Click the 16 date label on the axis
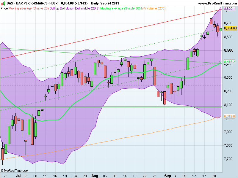This screenshot has height=178, width=238. (55, 176)
